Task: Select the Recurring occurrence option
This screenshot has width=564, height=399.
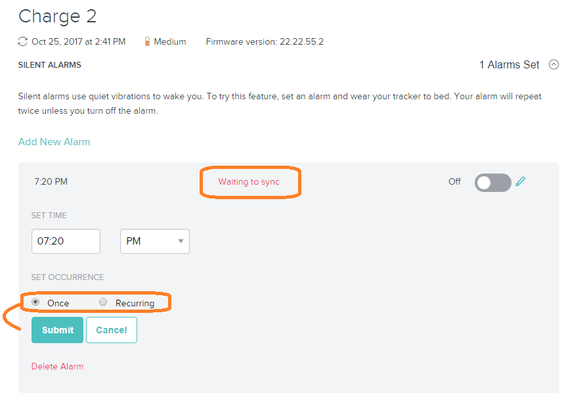Action: coord(103,302)
